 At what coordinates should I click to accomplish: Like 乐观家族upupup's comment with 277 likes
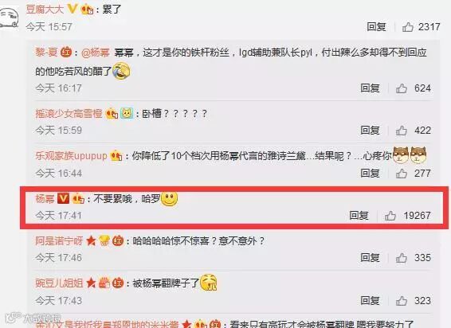(x=402, y=174)
